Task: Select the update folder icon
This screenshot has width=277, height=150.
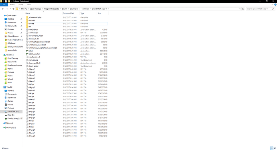Action: click(27, 24)
